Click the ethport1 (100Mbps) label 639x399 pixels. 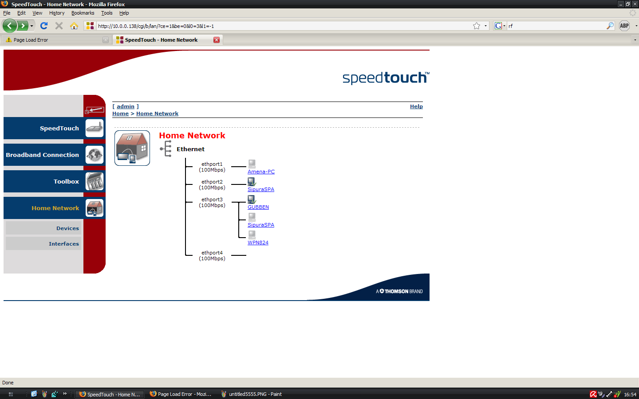click(212, 167)
